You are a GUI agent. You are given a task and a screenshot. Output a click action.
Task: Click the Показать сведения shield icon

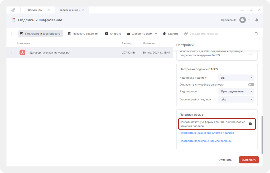pos(69,34)
